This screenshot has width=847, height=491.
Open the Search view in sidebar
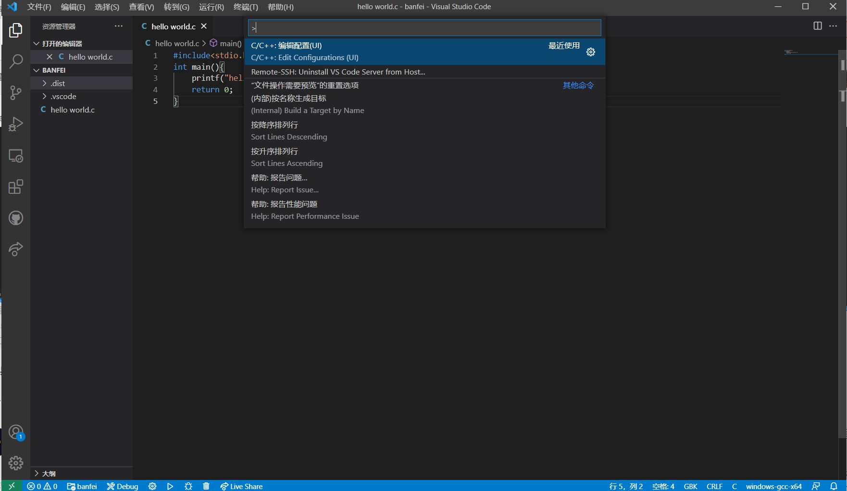[16, 62]
